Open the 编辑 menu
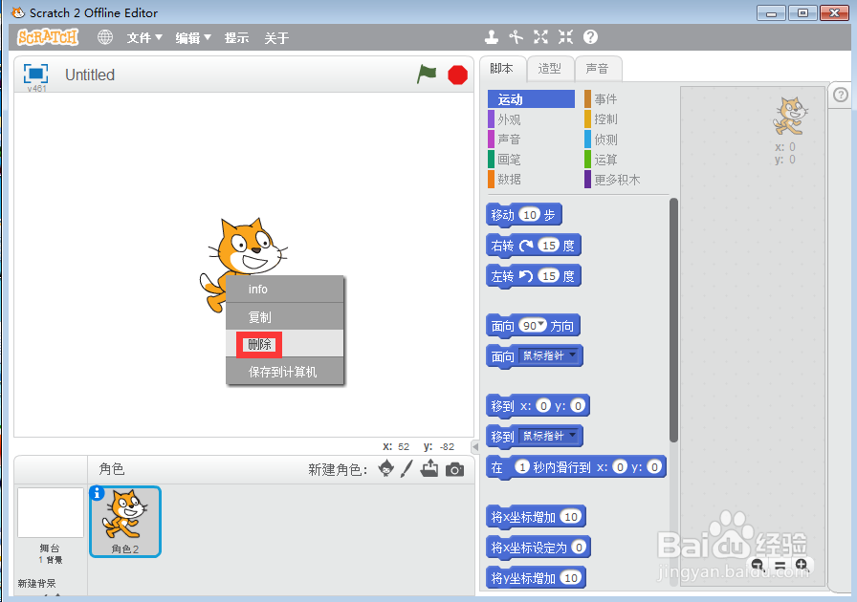 click(193, 37)
